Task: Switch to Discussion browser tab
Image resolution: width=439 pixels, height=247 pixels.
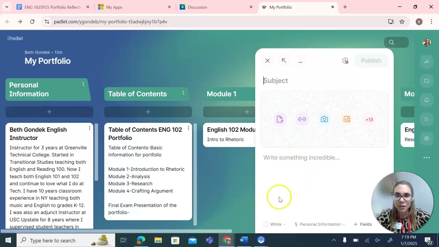Action: 216,7
